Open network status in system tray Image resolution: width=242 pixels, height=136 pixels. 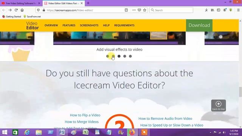[220, 133]
